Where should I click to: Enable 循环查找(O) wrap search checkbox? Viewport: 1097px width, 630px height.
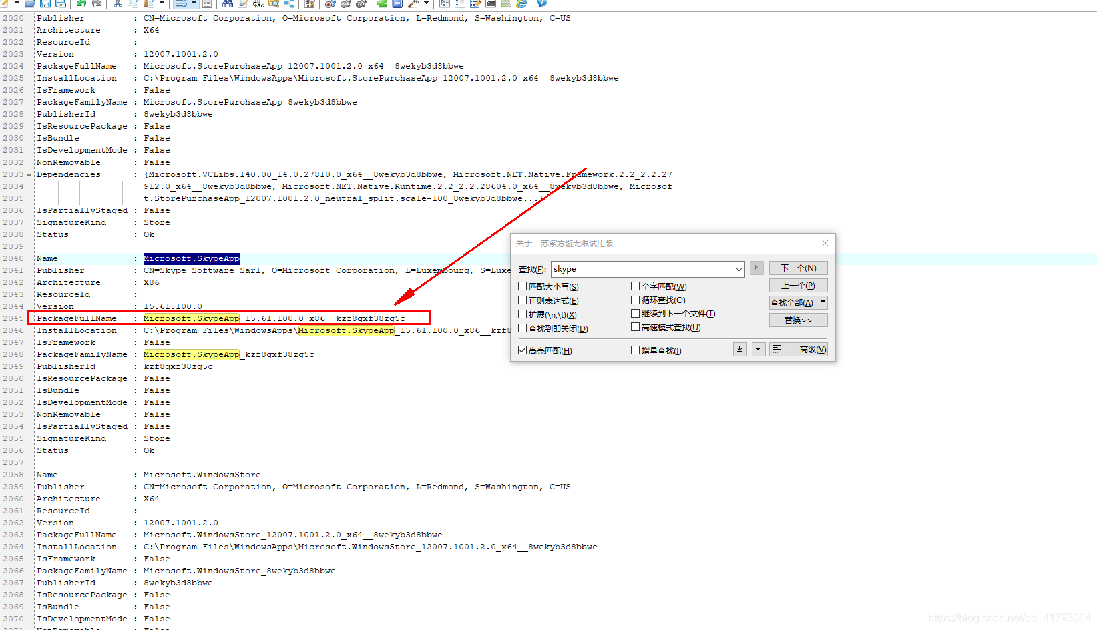636,300
